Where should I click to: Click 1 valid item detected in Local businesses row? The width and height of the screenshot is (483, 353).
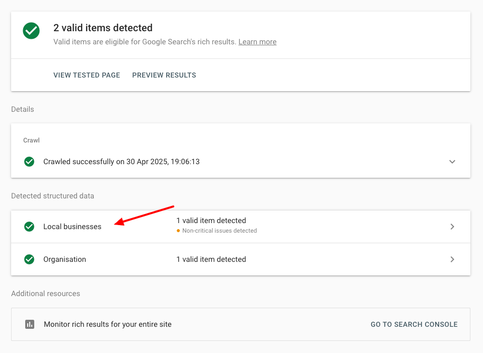(211, 221)
